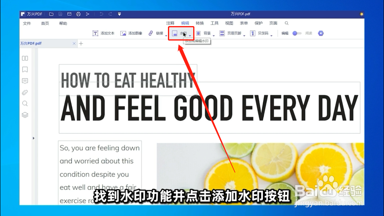Send the PDF by email icon
Screen dimensions: 384x216
[69, 14]
